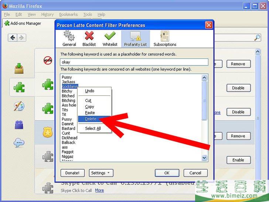Screen dimensions: 269x202
Task: Open the Plugins Lego-brick sidebar icon
Action: [x=19, y=125]
